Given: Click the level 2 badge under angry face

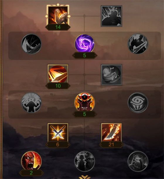Looking at the screenshot, I should point(31,173).
